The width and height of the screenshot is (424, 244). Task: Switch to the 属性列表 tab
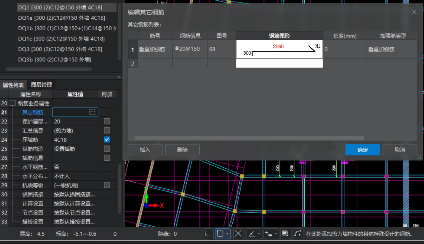pyautogui.click(x=13, y=85)
